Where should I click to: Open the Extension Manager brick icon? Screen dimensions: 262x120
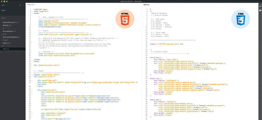point(260,10)
